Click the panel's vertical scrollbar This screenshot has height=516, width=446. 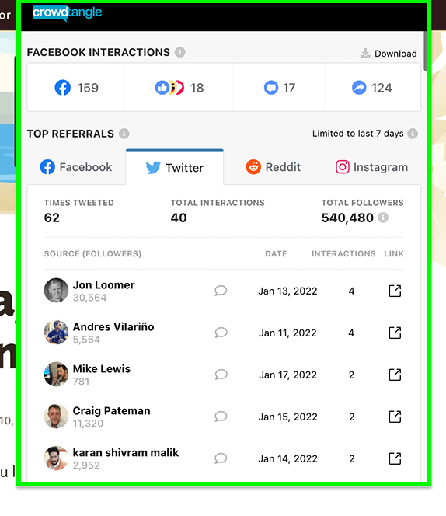(x=425, y=51)
